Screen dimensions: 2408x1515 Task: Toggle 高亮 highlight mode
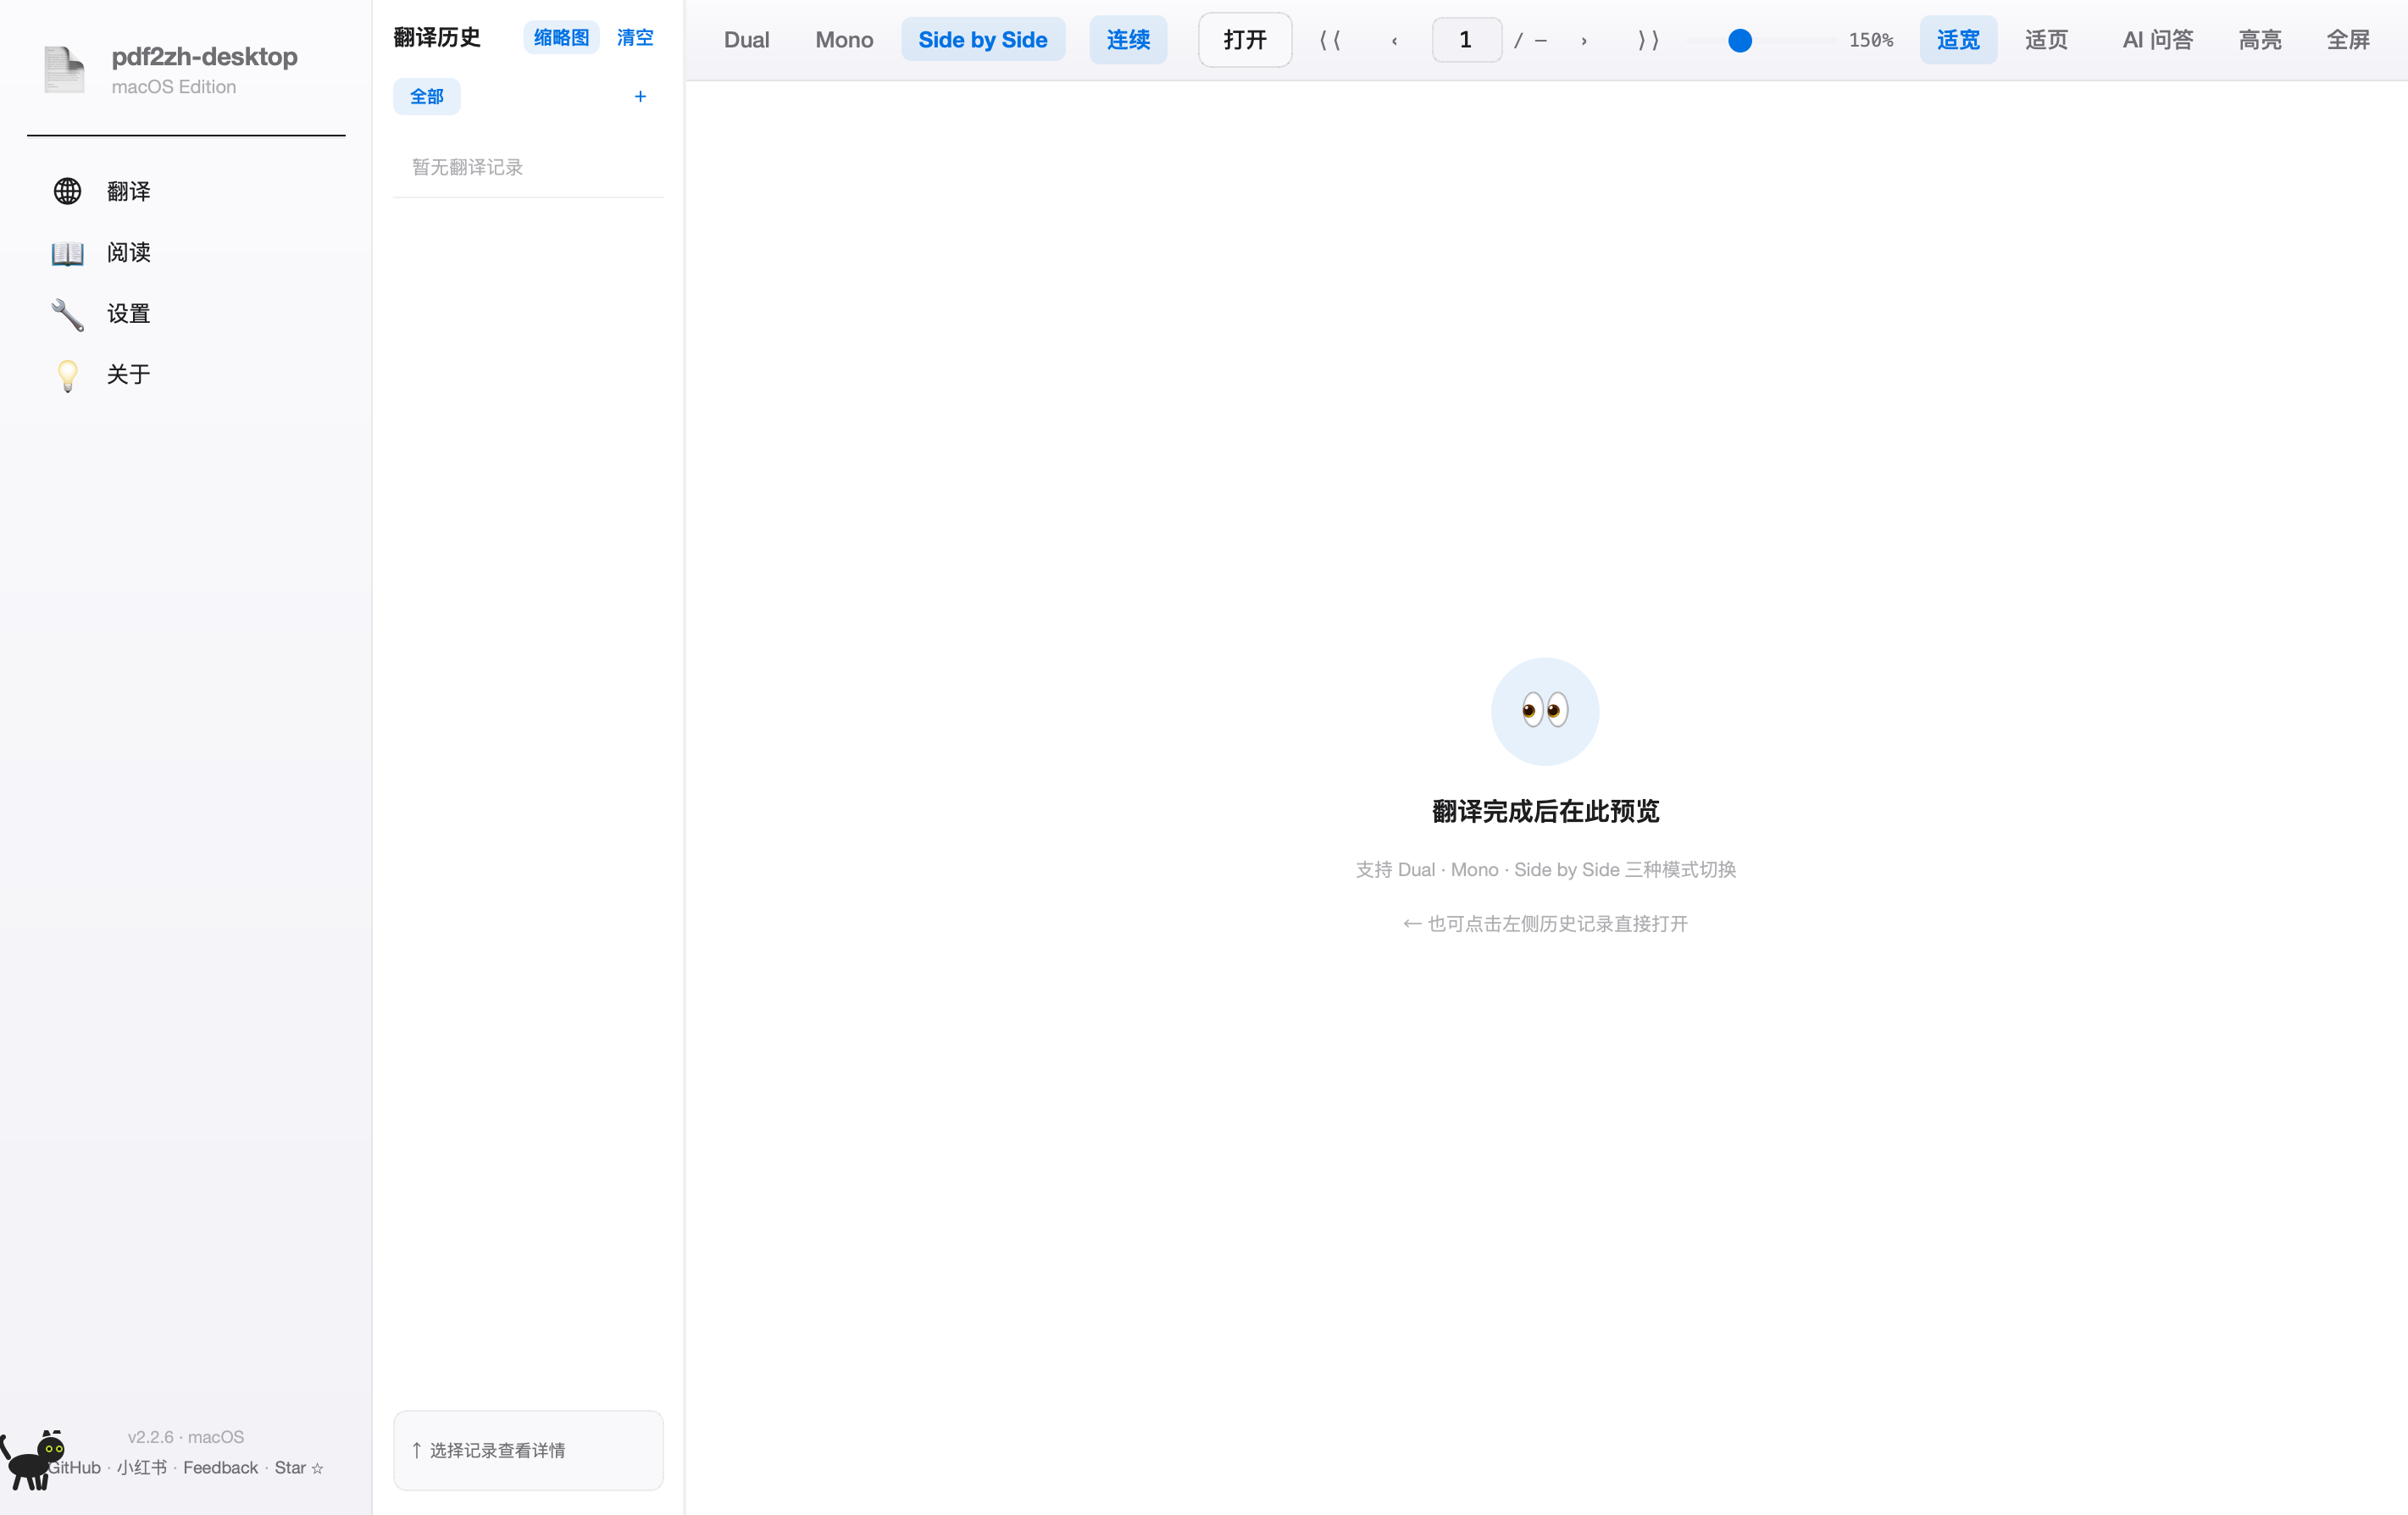pyautogui.click(x=2260, y=40)
